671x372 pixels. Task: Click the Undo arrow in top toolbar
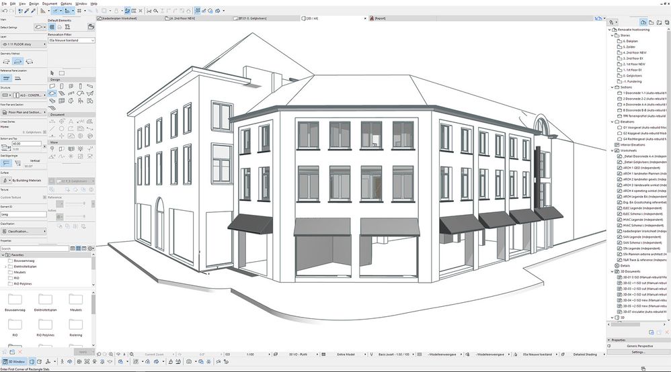coord(5,11)
